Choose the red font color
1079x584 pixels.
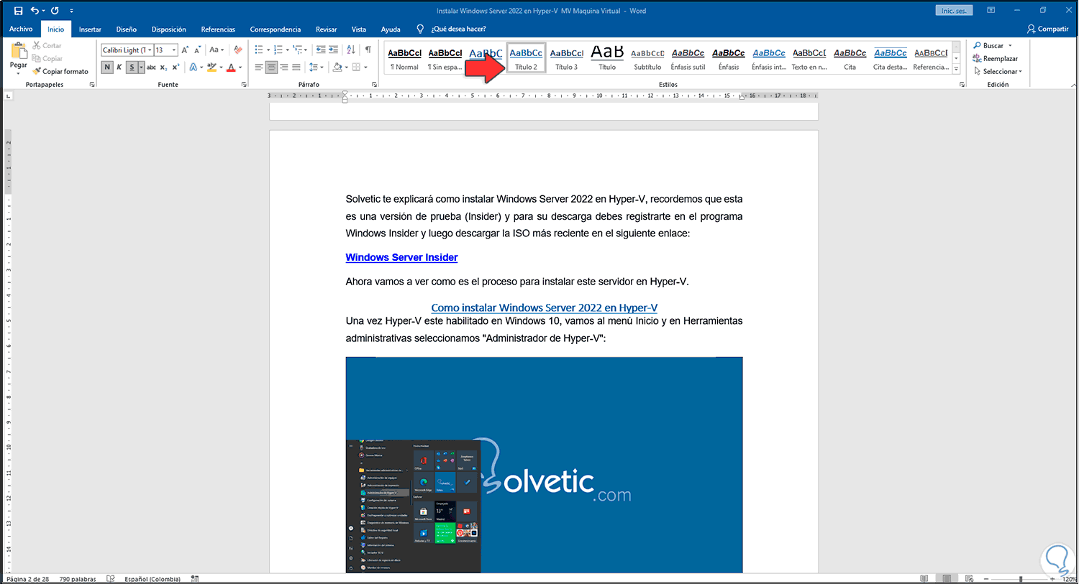click(x=231, y=67)
